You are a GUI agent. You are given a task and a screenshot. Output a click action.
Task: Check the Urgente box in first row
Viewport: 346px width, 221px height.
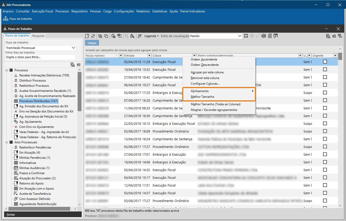click(325, 62)
